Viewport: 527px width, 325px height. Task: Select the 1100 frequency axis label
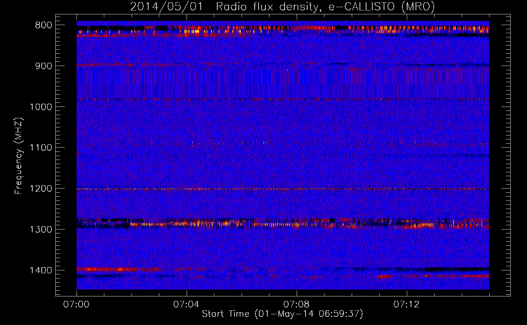[x=41, y=148]
